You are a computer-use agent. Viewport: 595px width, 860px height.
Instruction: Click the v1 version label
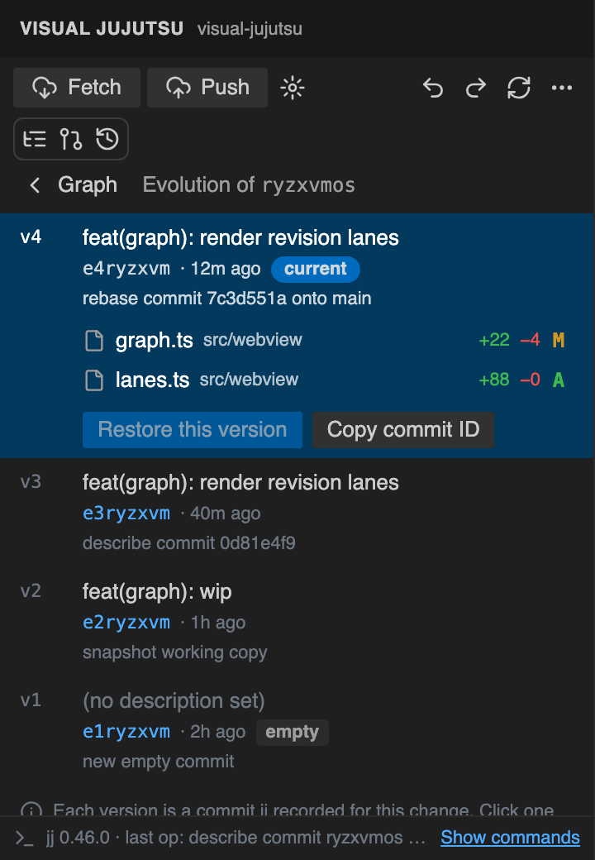[x=31, y=700]
